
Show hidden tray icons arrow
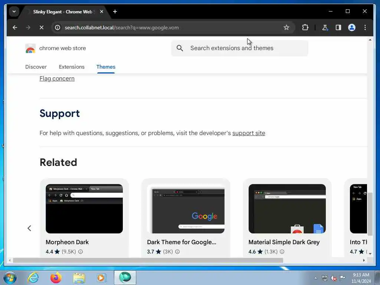[315, 278]
